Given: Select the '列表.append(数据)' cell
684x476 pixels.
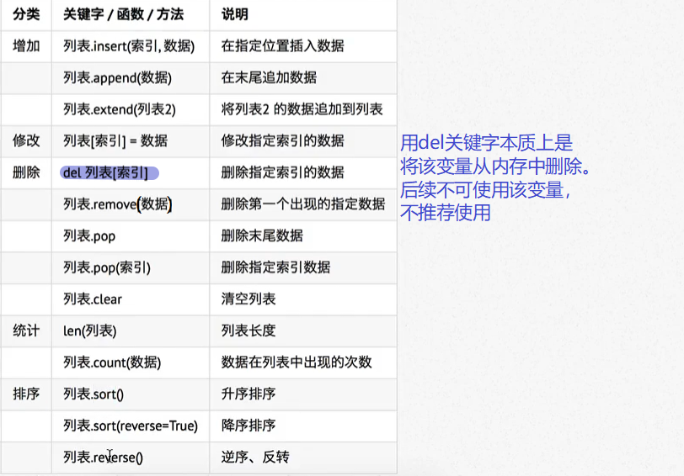Looking at the screenshot, I should [x=117, y=77].
